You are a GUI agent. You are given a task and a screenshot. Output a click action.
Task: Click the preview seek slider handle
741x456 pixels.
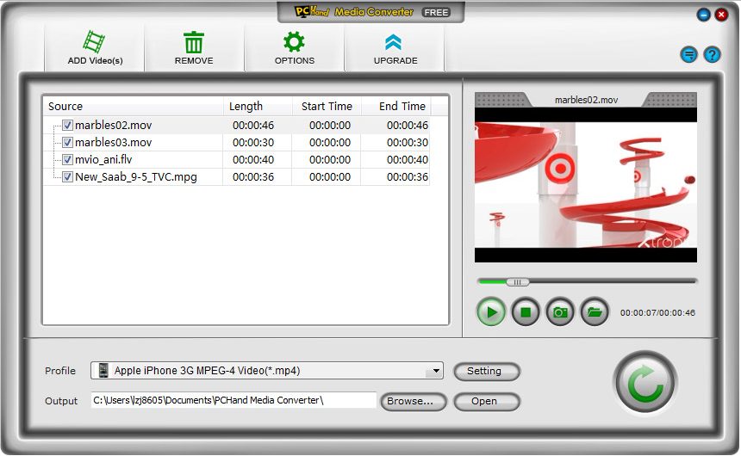[x=517, y=281]
